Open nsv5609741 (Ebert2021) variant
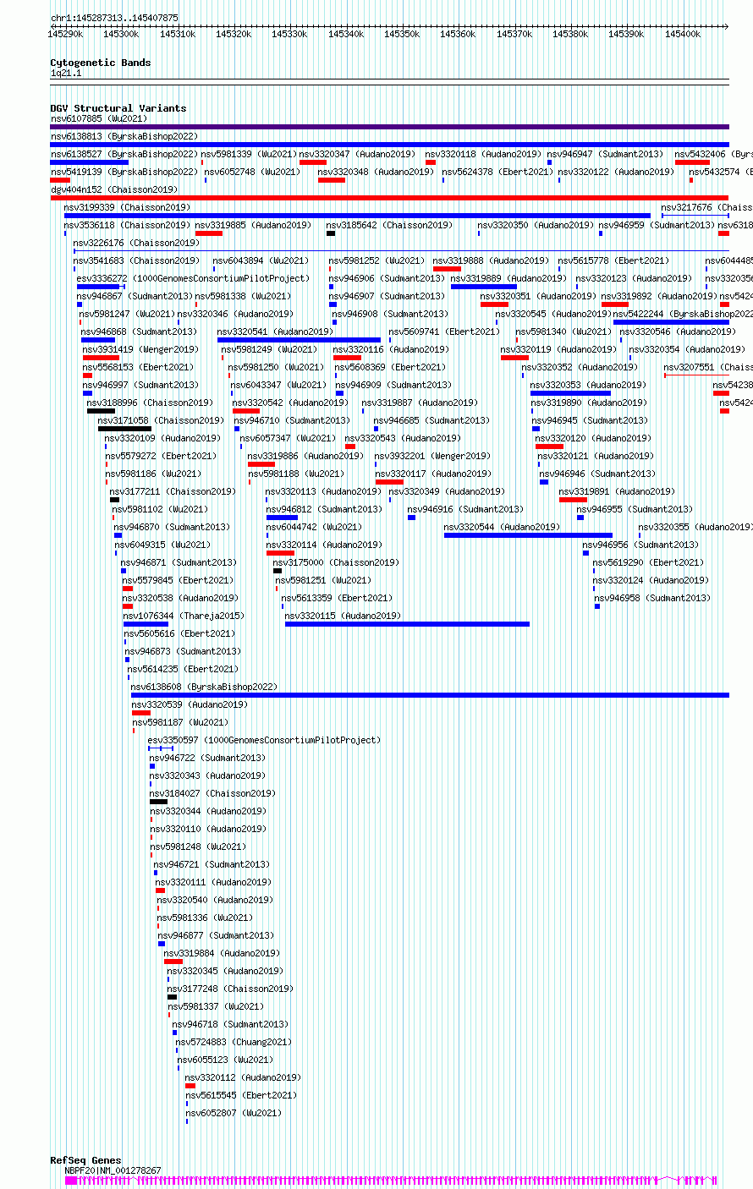The width and height of the screenshot is (753, 1189). click(444, 331)
